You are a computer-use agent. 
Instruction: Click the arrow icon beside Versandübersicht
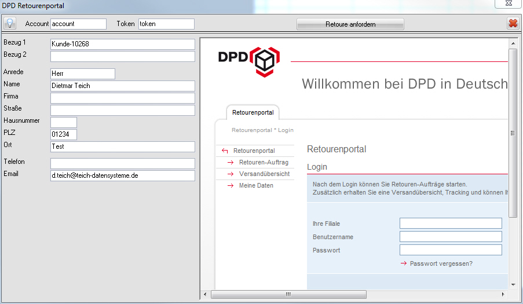point(231,174)
